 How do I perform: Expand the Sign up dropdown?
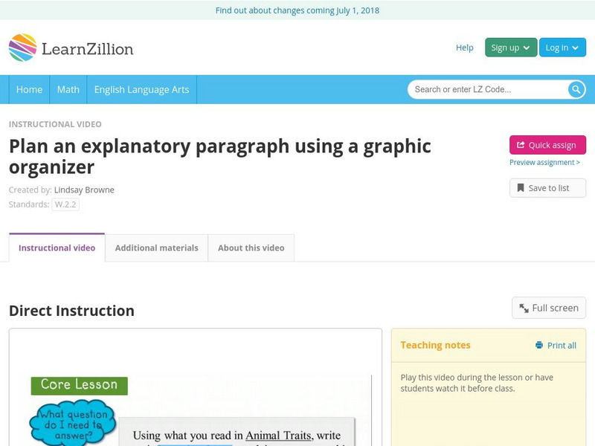click(510, 48)
